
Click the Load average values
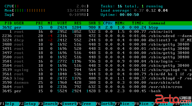coord(151,10)
